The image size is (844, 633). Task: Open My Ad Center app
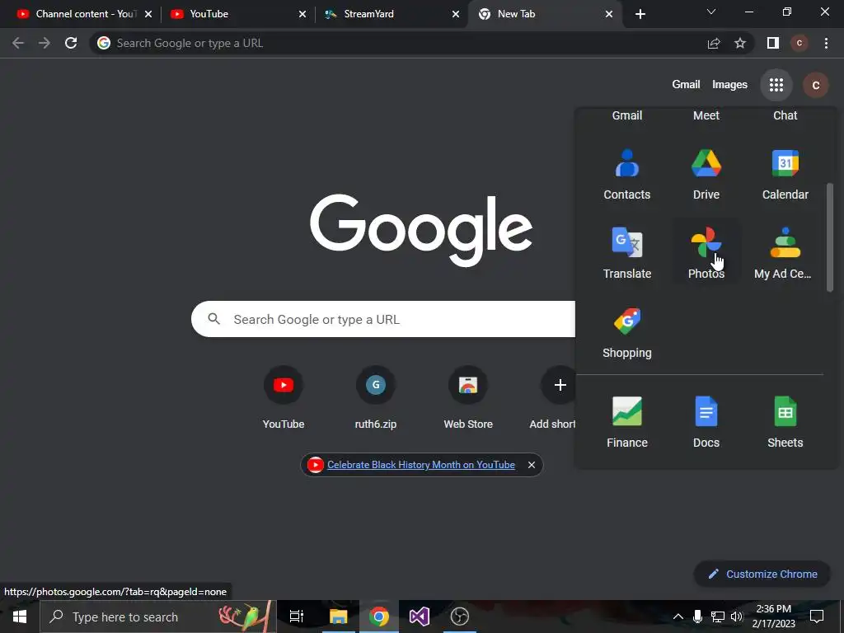(x=785, y=253)
